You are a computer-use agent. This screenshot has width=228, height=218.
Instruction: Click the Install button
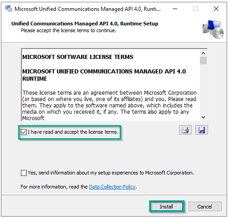click(x=166, y=207)
